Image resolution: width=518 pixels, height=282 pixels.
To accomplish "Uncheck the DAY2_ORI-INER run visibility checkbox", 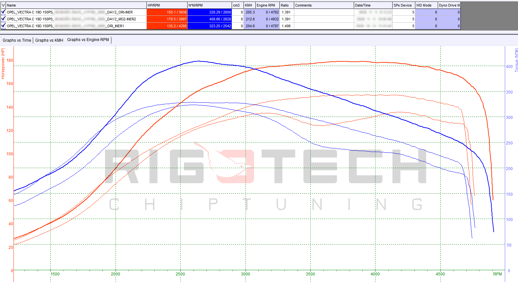I will (x=3, y=12).
